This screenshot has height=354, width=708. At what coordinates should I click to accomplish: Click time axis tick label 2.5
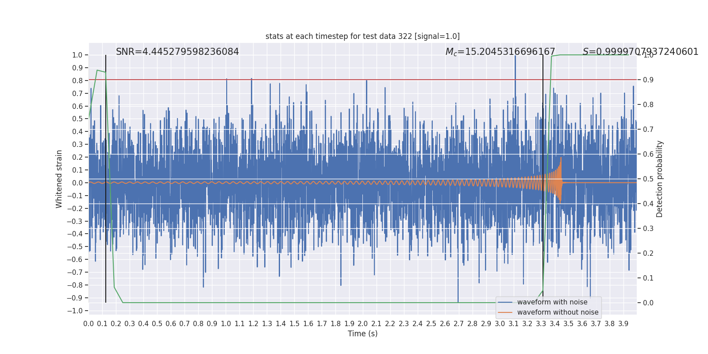click(431, 323)
